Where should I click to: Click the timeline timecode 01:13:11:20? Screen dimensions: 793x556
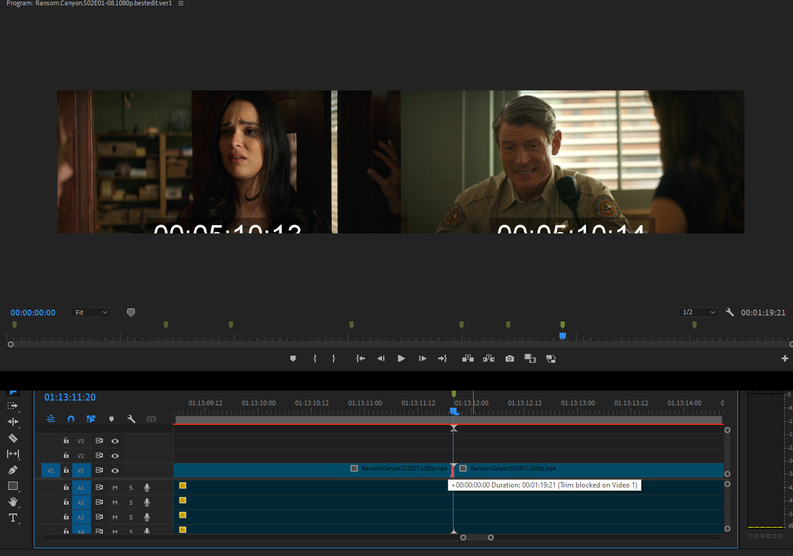(70, 397)
